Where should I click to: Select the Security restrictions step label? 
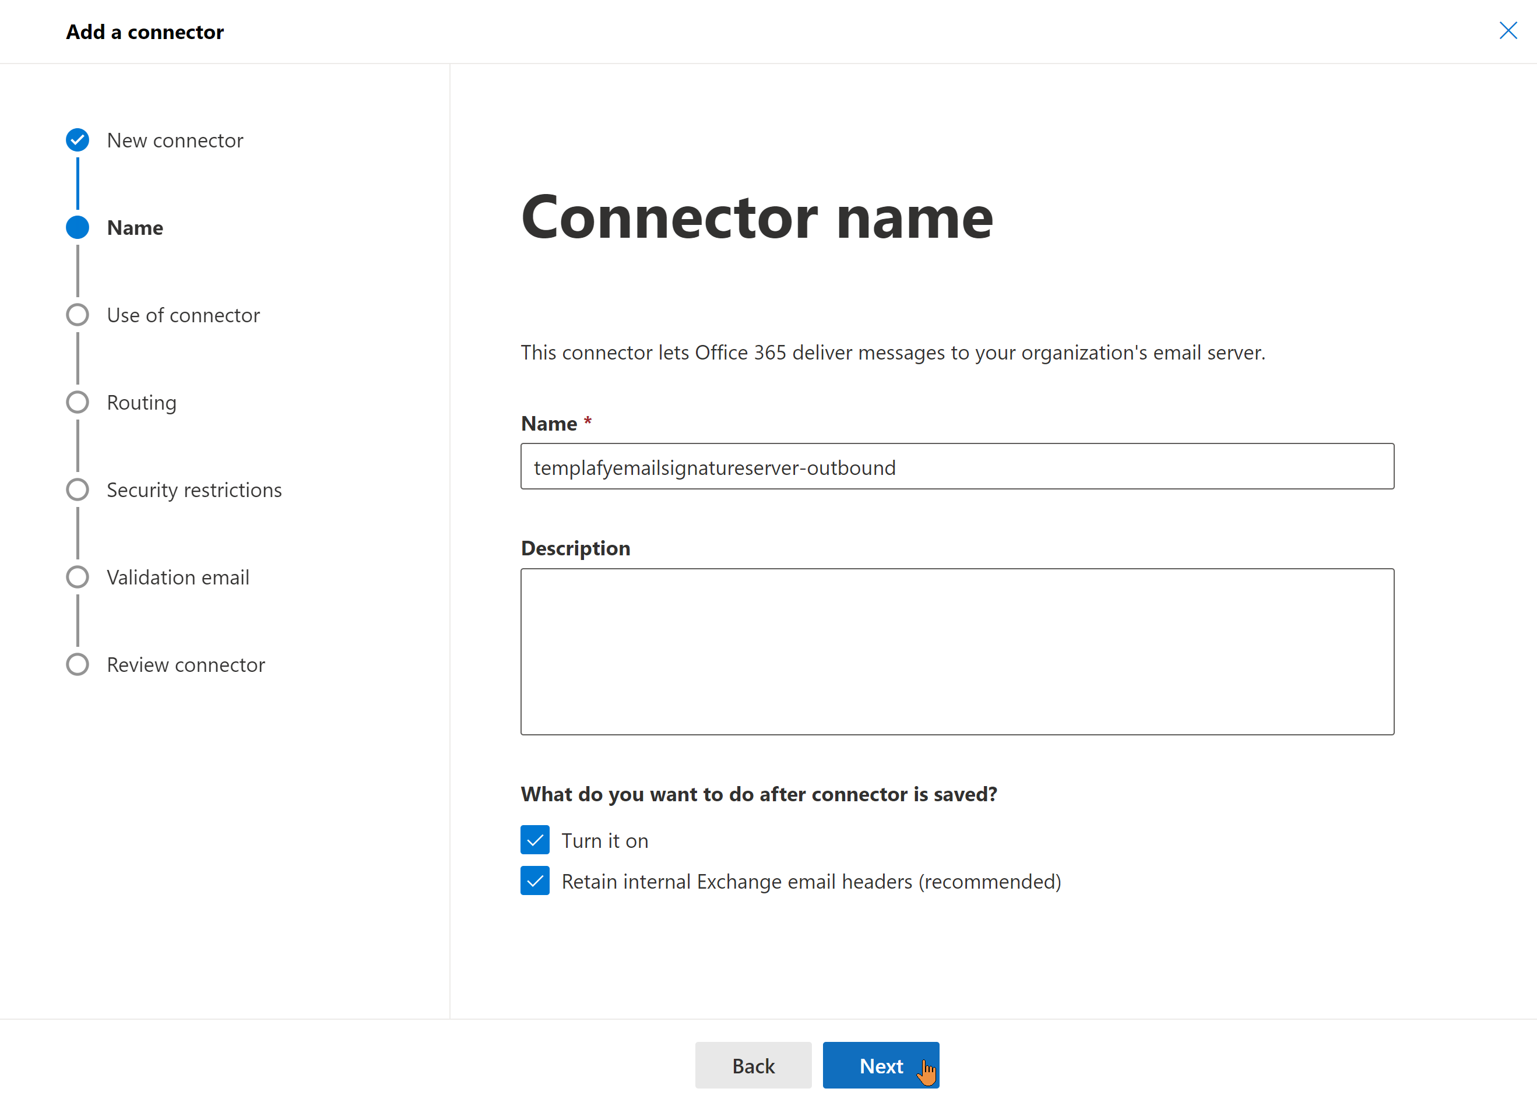click(194, 489)
